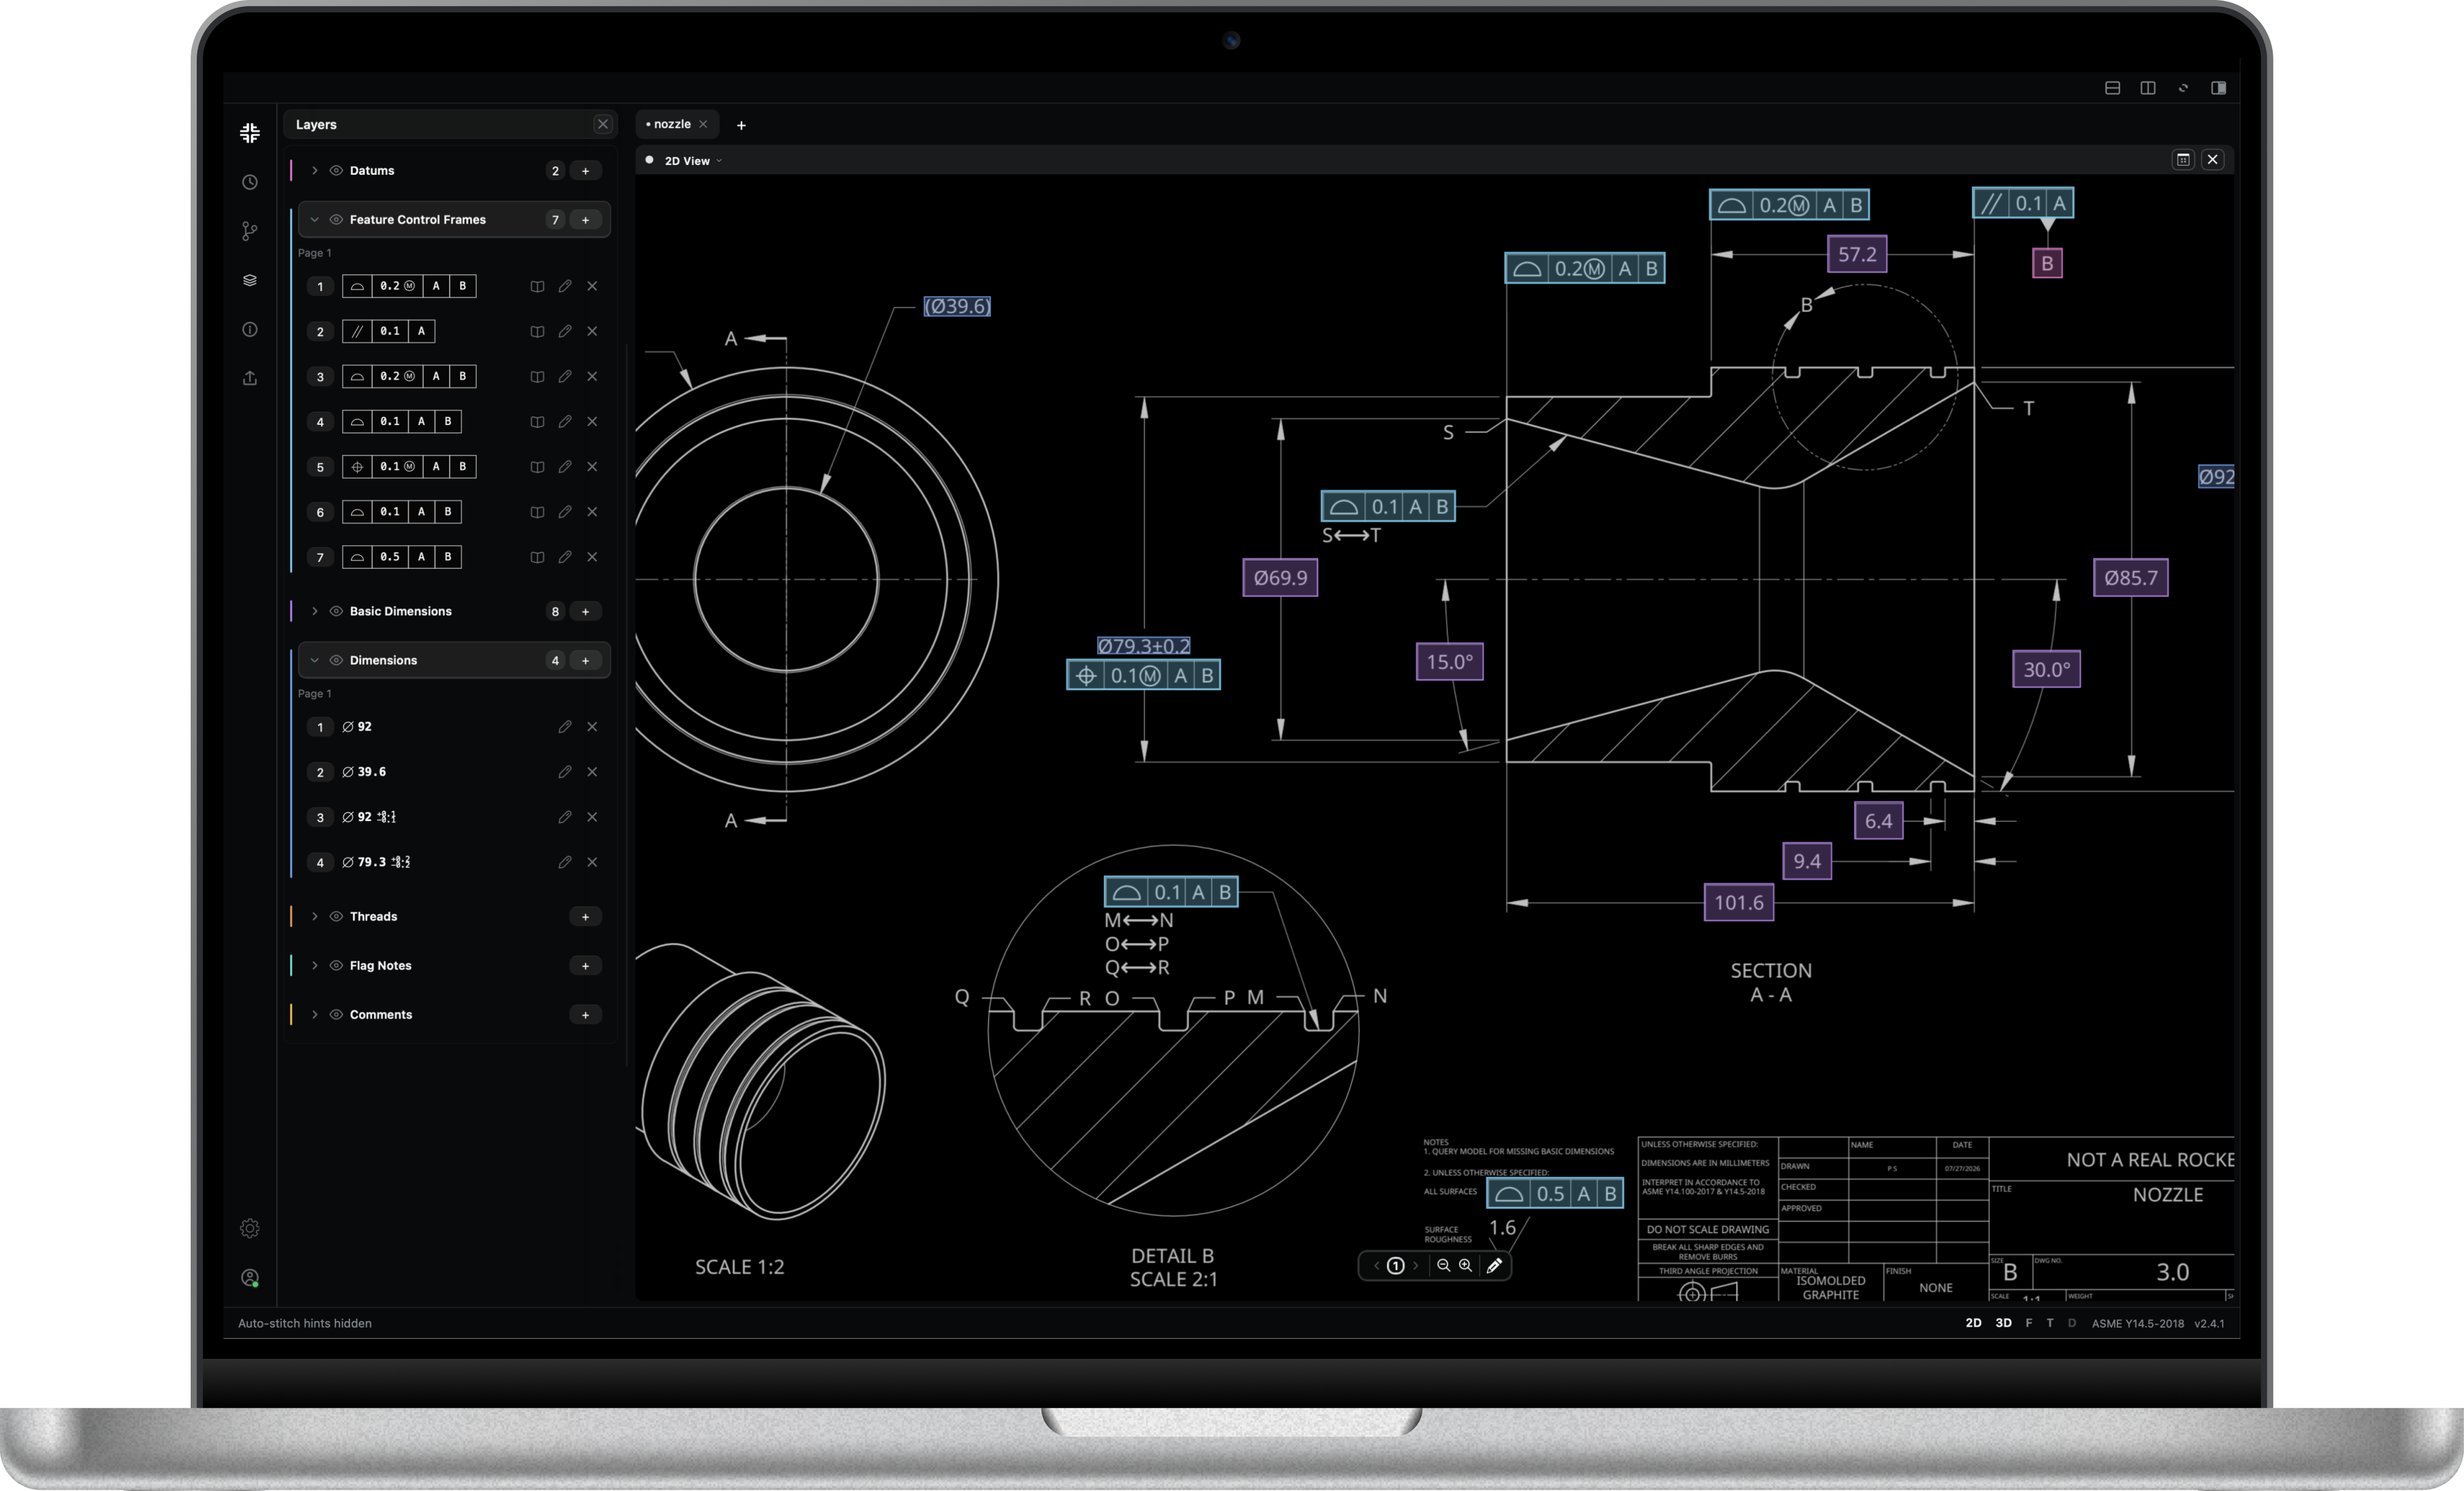Viewport: 2464px width, 1491px height.
Task: Expand the Datums layer group
Action: [x=314, y=170]
